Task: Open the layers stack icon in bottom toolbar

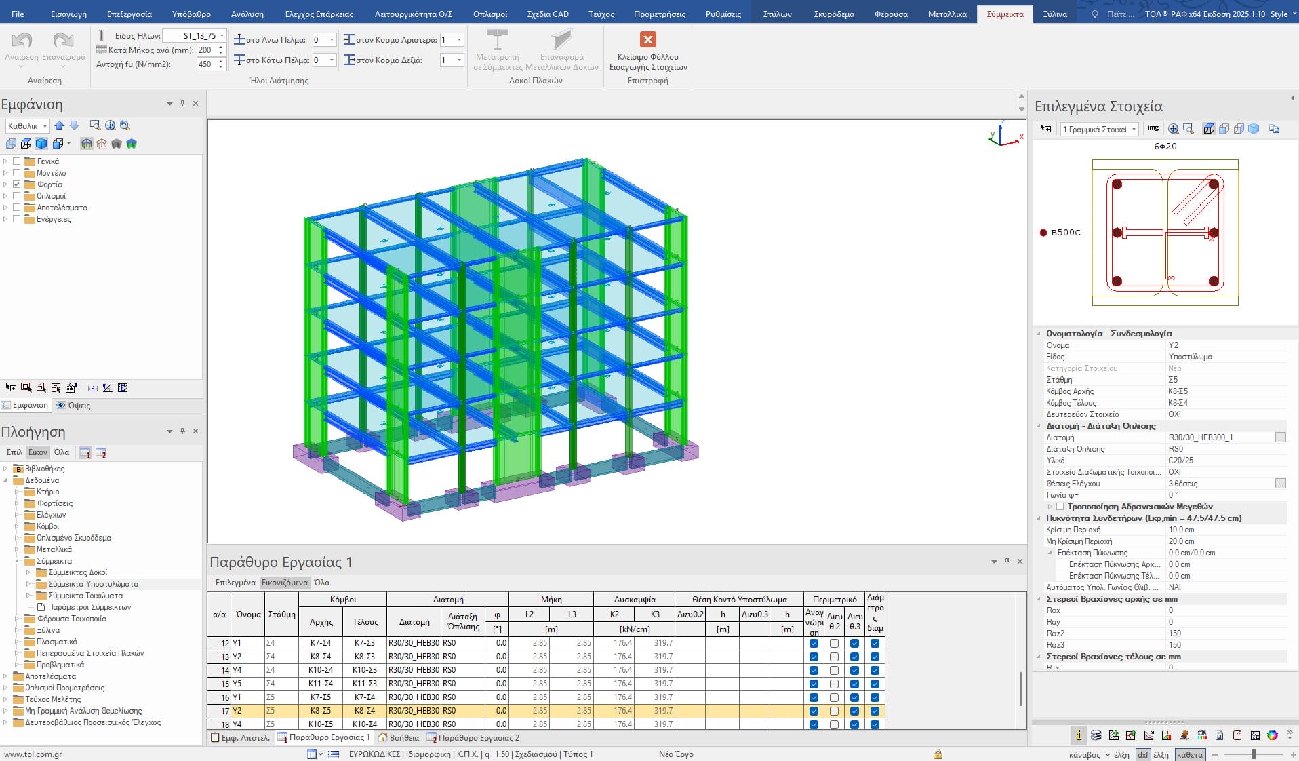Action: [x=1096, y=735]
